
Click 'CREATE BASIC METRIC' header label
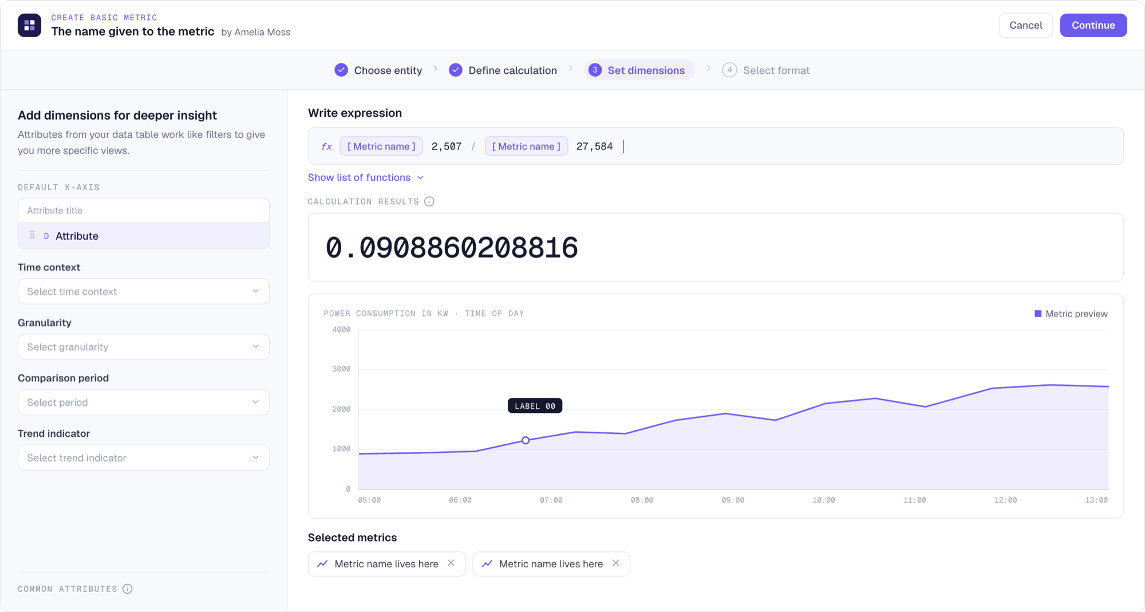pos(104,17)
